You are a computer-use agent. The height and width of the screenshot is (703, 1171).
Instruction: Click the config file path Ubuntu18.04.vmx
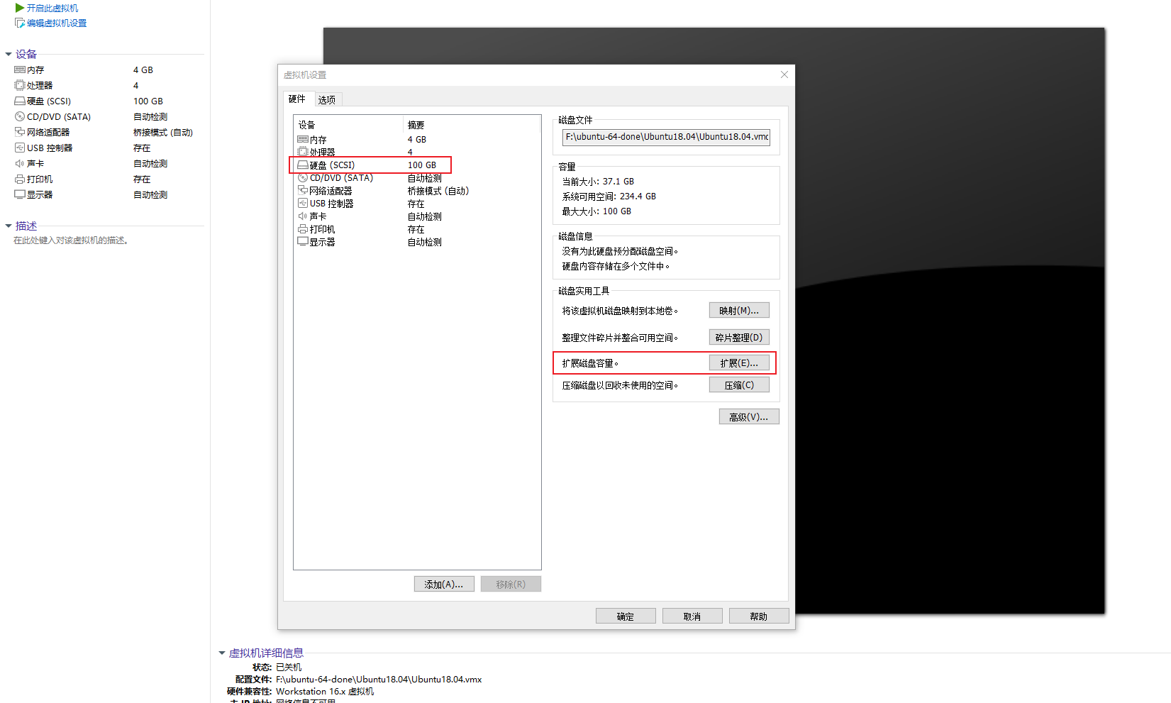tap(379, 679)
